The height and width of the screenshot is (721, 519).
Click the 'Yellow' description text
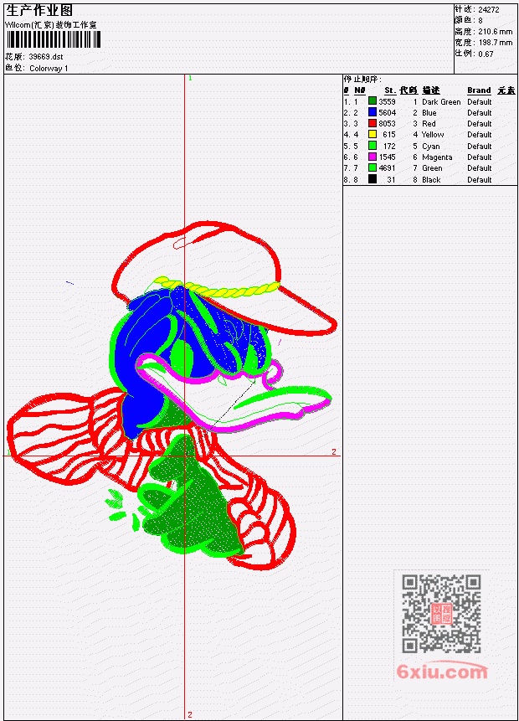pyautogui.click(x=433, y=135)
